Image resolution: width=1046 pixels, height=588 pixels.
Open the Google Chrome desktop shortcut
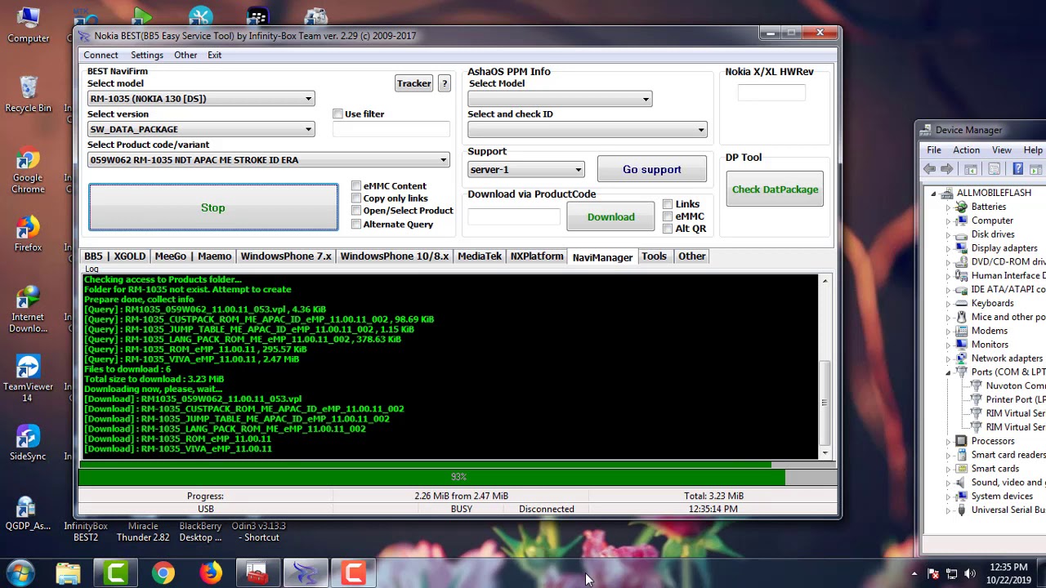click(28, 171)
